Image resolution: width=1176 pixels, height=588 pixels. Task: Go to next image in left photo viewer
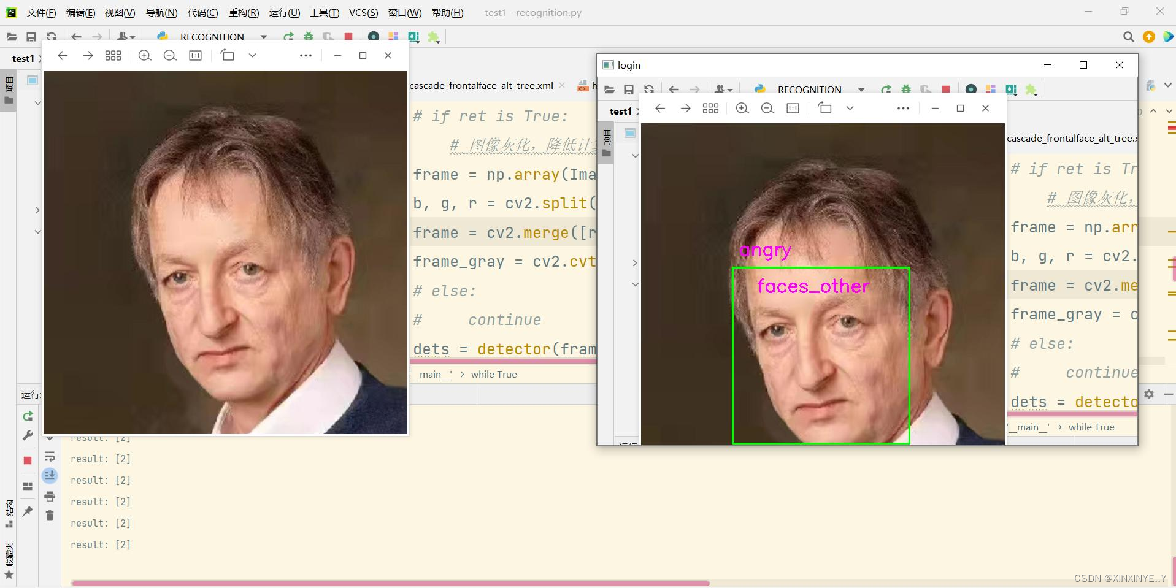click(x=88, y=56)
